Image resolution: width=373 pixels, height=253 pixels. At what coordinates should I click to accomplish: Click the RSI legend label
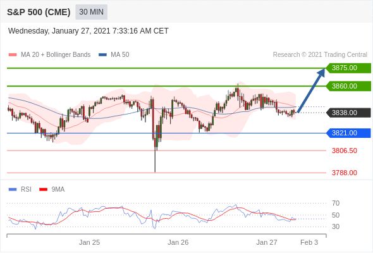[26, 190]
